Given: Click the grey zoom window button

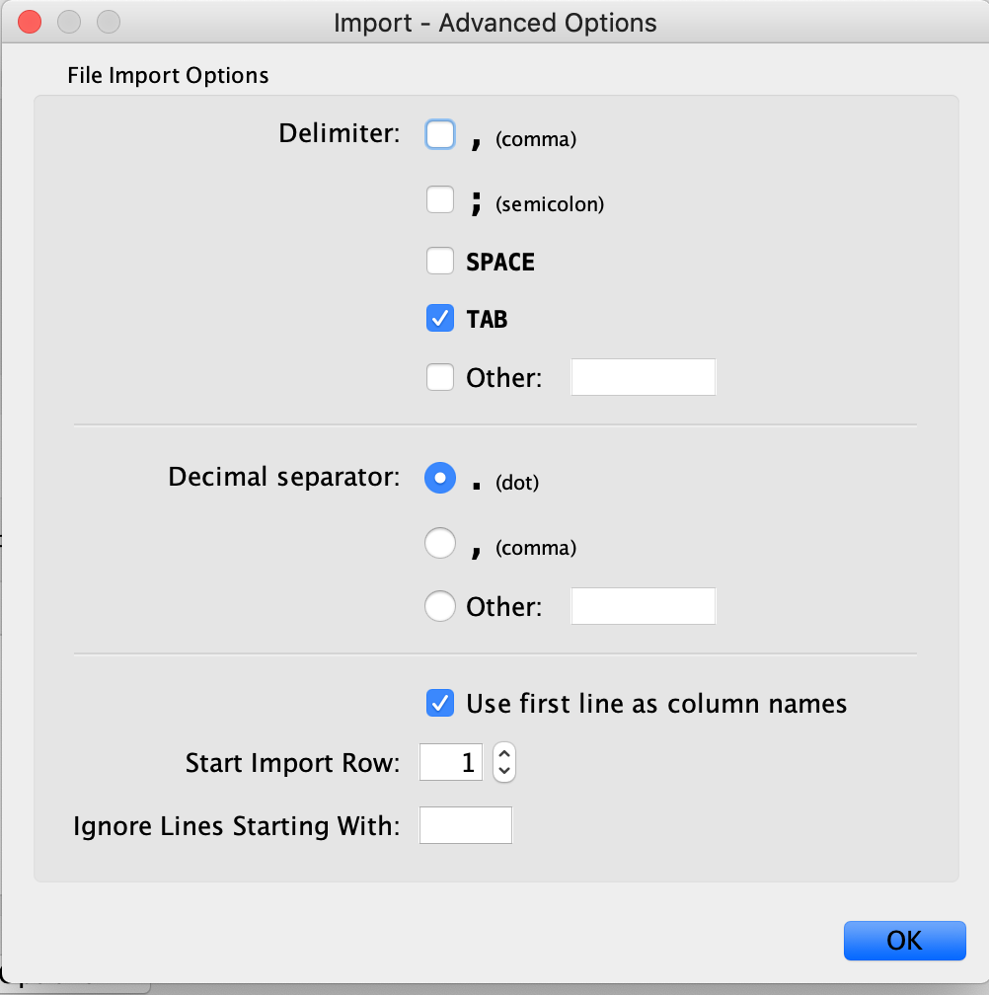Looking at the screenshot, I should tap(108, 22).
